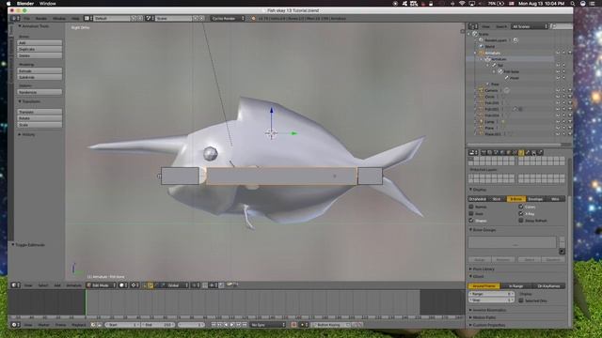
Task: Open the Playback menu in the timeline header
Action: [x=79, y=325]
